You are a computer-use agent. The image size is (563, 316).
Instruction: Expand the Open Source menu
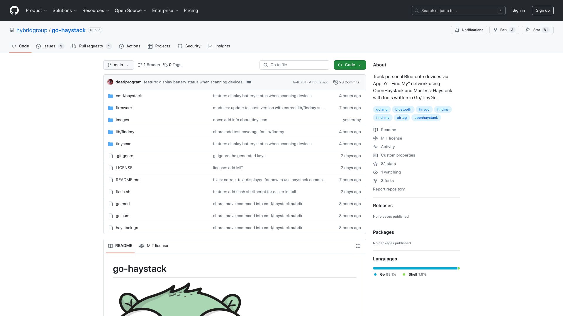click(131, 11)
